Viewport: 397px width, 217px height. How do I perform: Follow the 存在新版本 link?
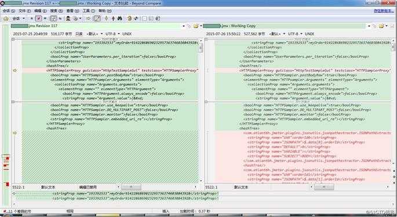click(384, 11)
